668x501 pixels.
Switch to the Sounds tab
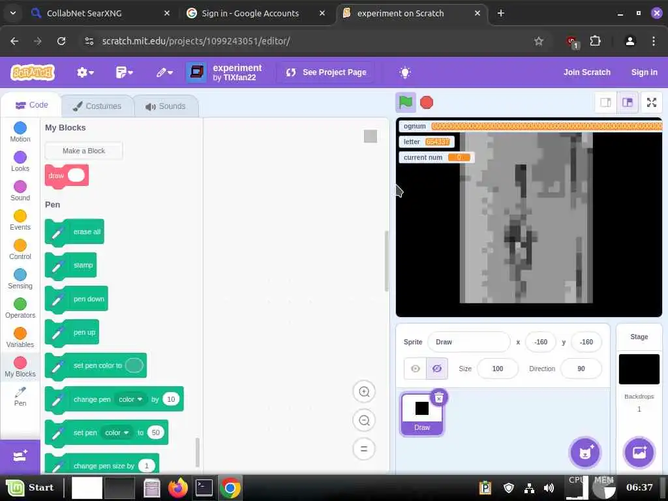166,106
